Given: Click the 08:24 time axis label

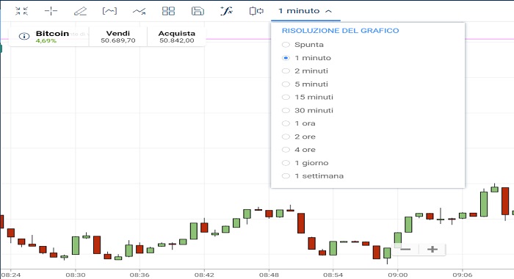Looking at the screenshot, I should click(x=11, y=275).
